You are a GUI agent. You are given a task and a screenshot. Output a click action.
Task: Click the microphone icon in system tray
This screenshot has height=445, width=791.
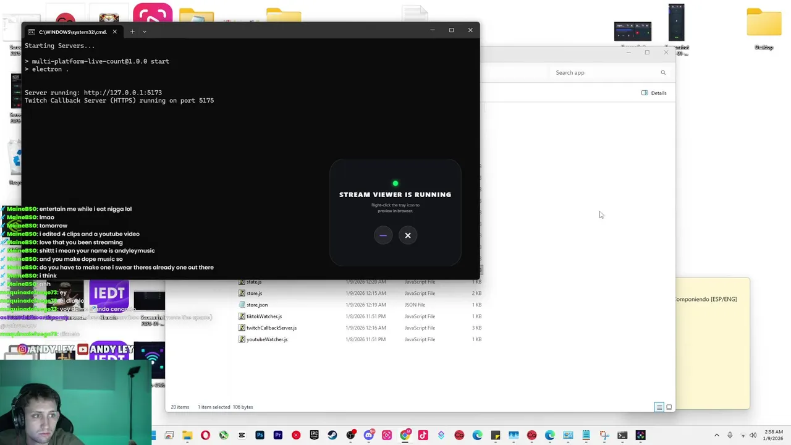pos(730,436)
